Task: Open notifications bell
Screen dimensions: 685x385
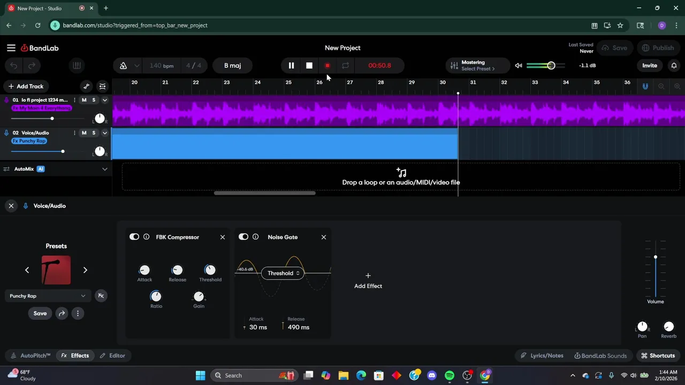Action: tap(674, 66)
